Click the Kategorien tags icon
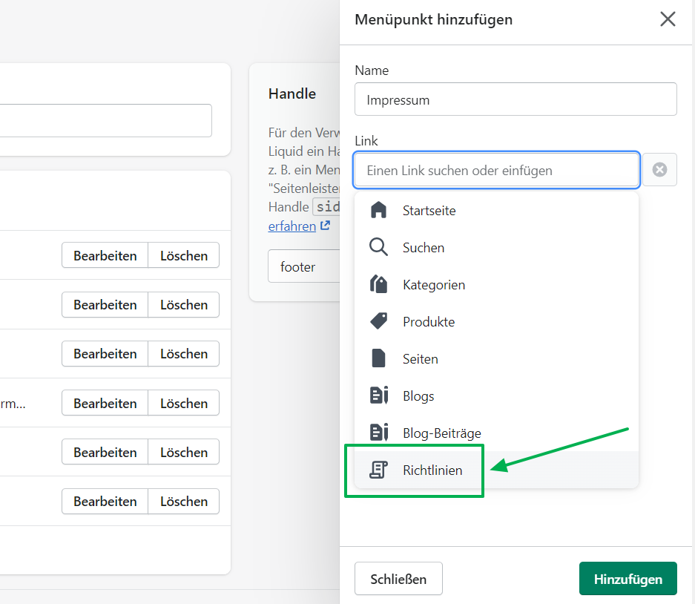This screenshot has width=695, height=604. [378, 284]
